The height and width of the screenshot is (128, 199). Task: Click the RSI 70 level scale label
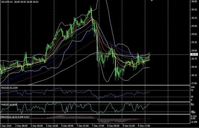(192, 90)
